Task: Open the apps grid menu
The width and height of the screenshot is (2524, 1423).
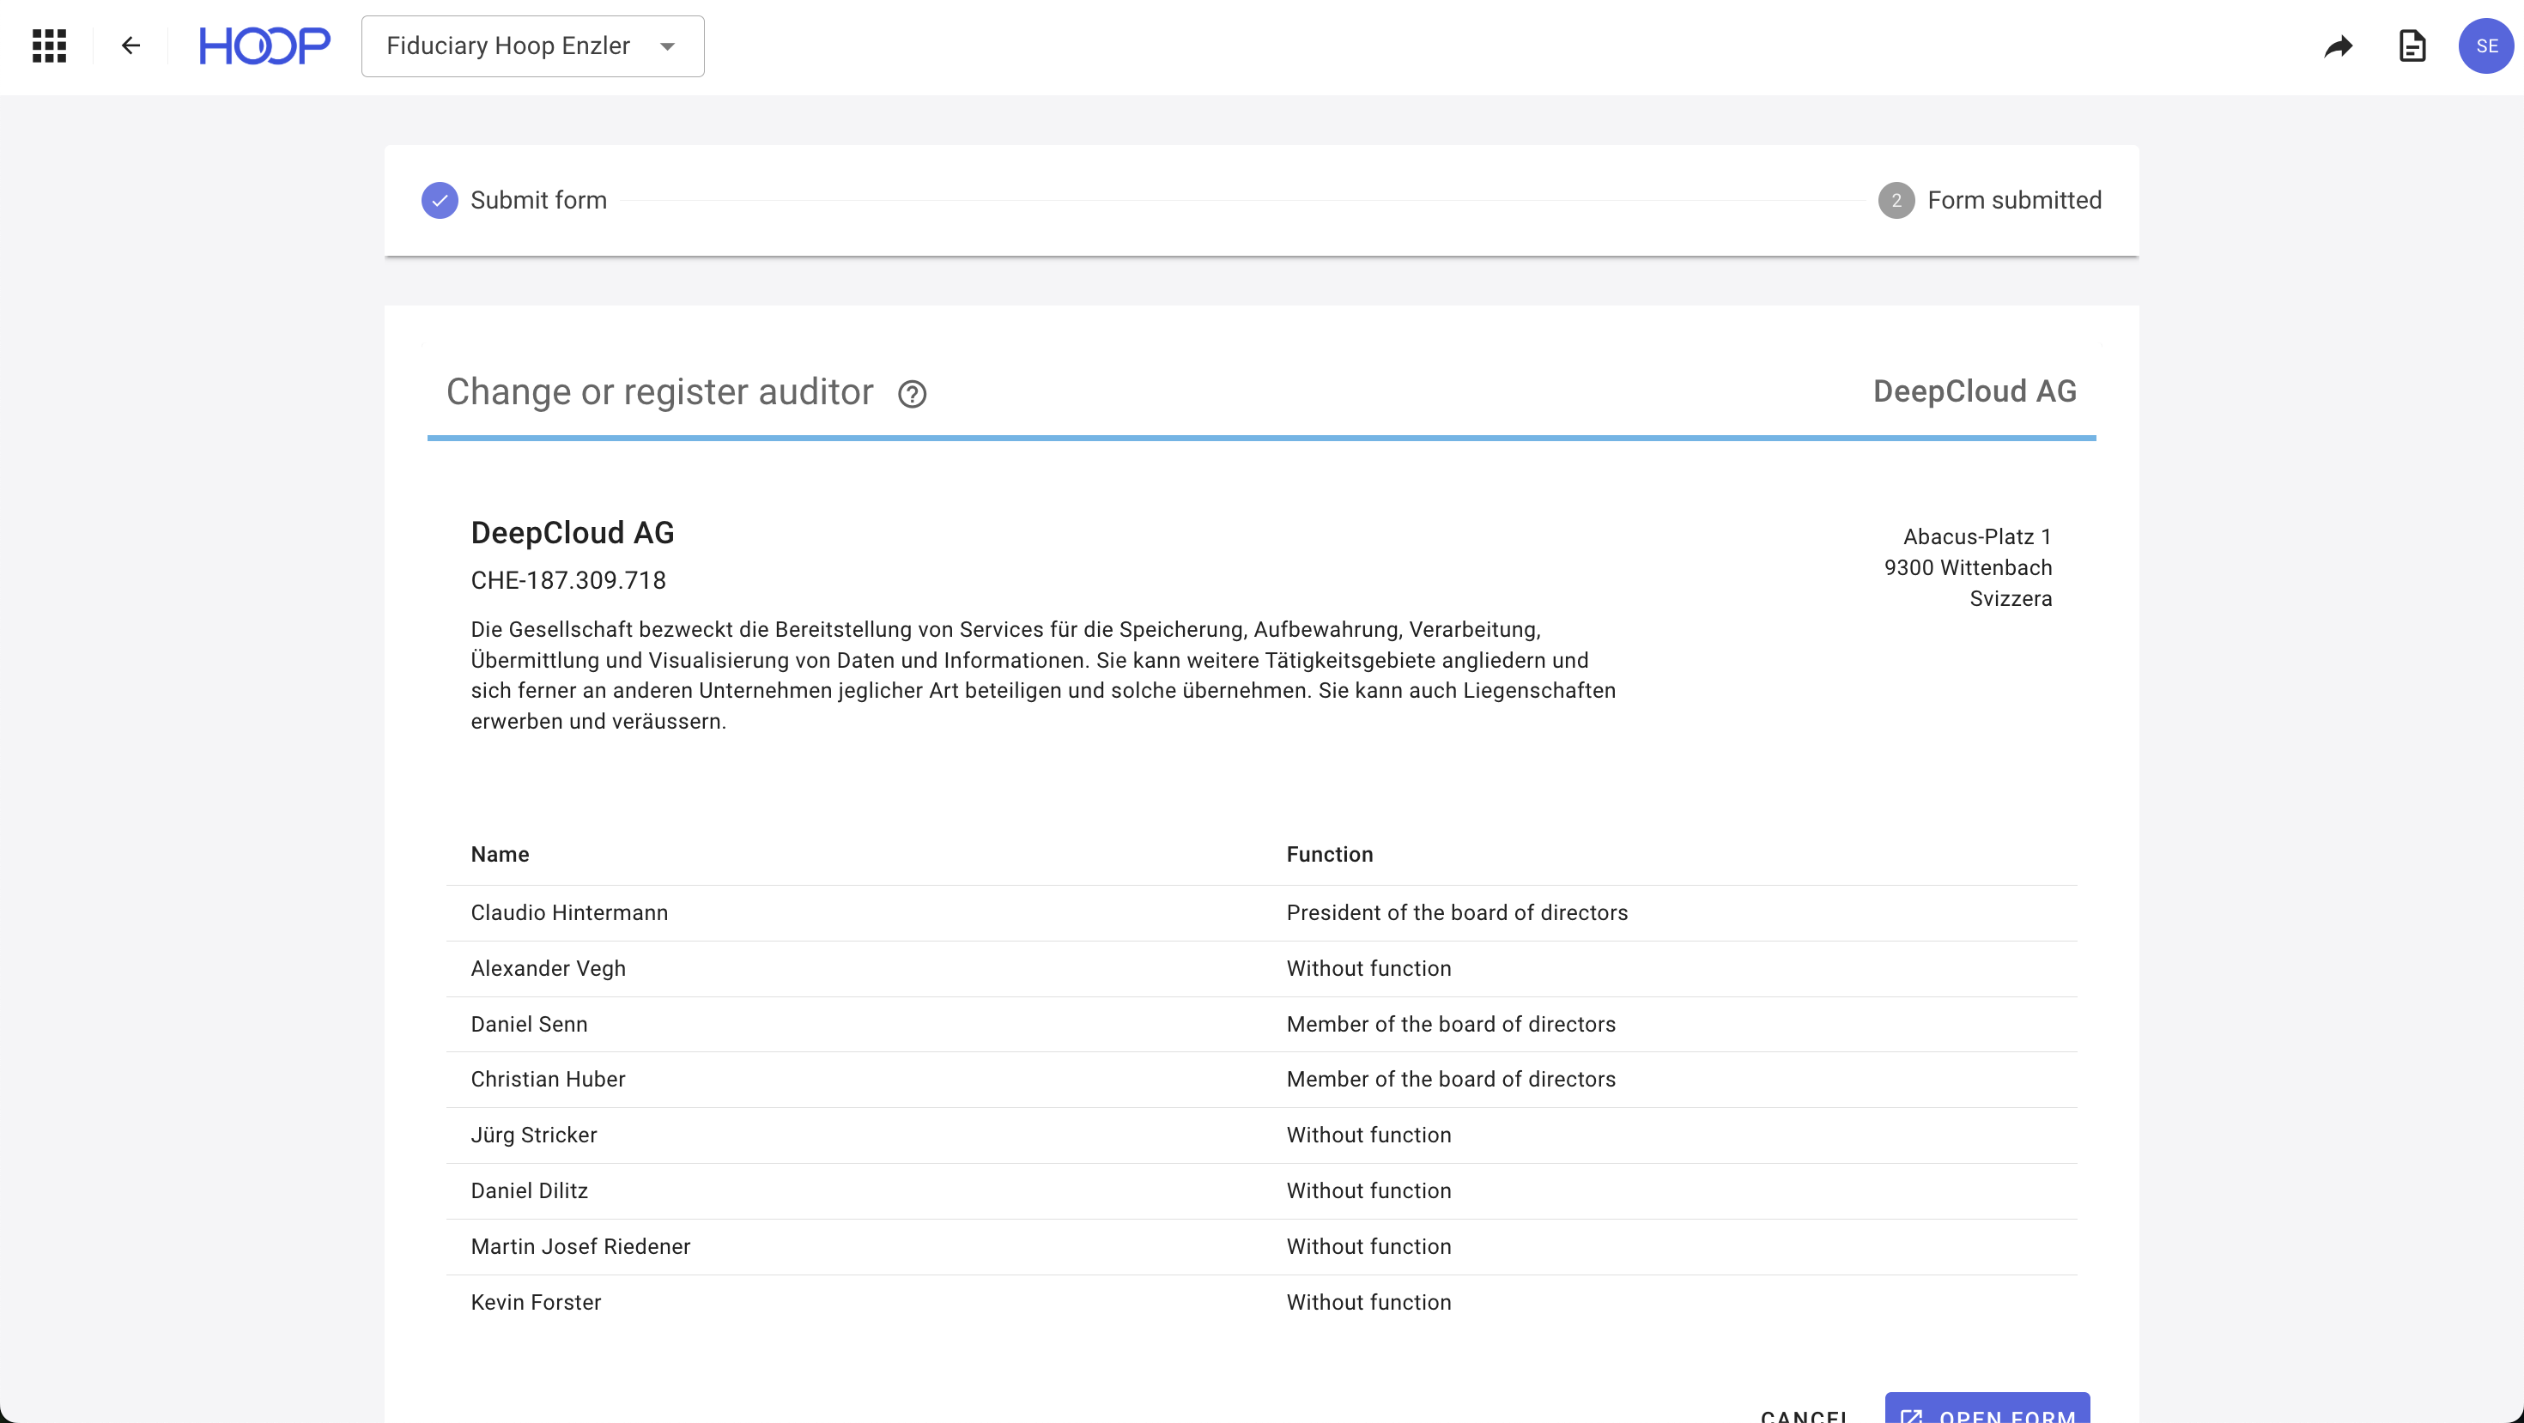Action: tap(49, 46)
